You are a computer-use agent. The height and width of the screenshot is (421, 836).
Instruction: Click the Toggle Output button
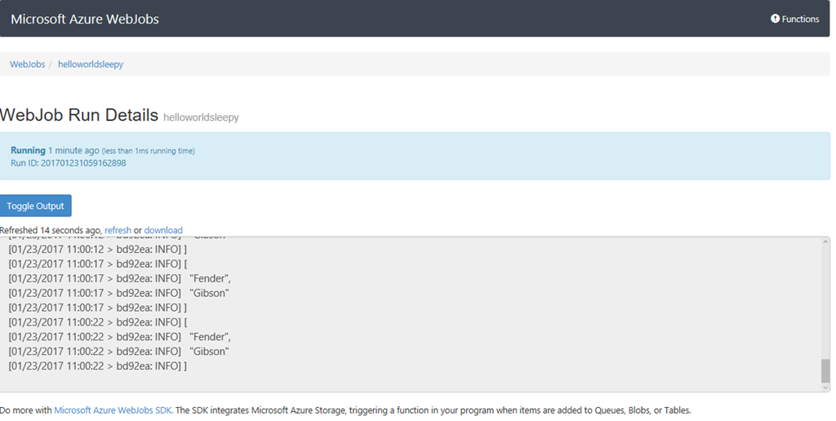click(36, 206)
